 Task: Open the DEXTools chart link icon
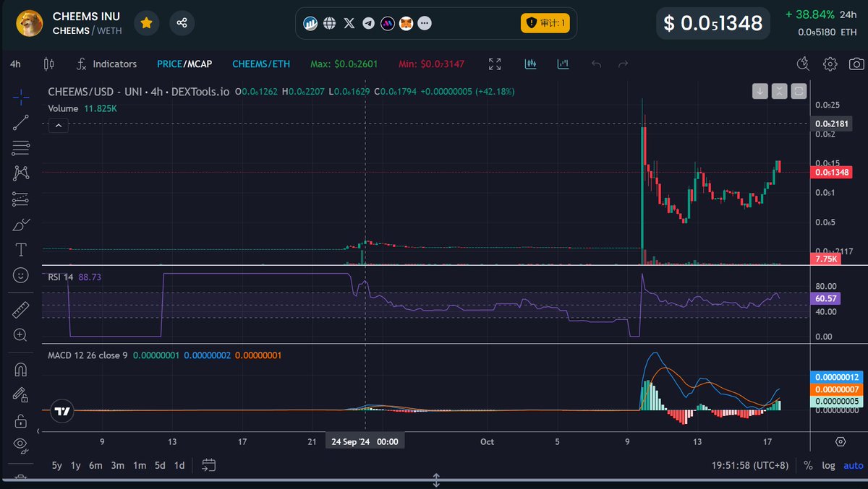point(310,23)
